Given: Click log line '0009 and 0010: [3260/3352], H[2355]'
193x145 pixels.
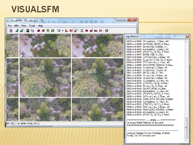Looking at the screenshot, I should click(150, 110).
